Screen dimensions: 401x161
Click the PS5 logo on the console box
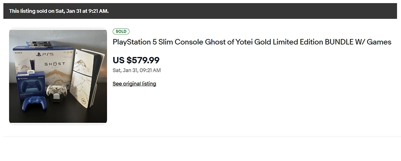[x=47, y=54]
